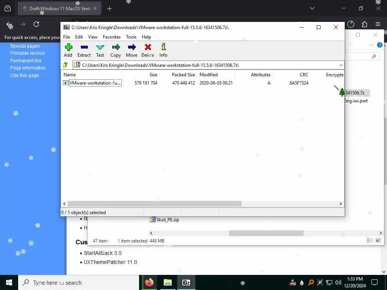Image resolution: width=387 pixels, height=290 pixels.
Task: Click the taskbar search box
Action: (79, 282)
